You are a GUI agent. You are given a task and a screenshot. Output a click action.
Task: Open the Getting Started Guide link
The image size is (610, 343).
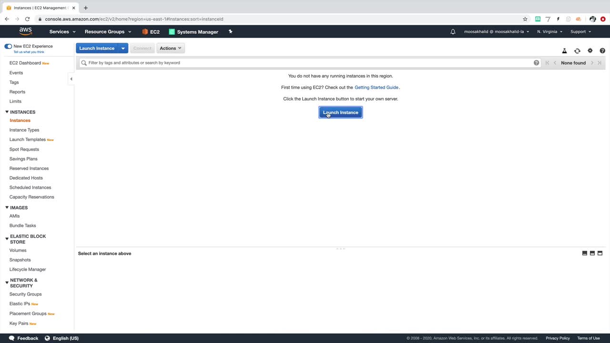pos(376,88)
